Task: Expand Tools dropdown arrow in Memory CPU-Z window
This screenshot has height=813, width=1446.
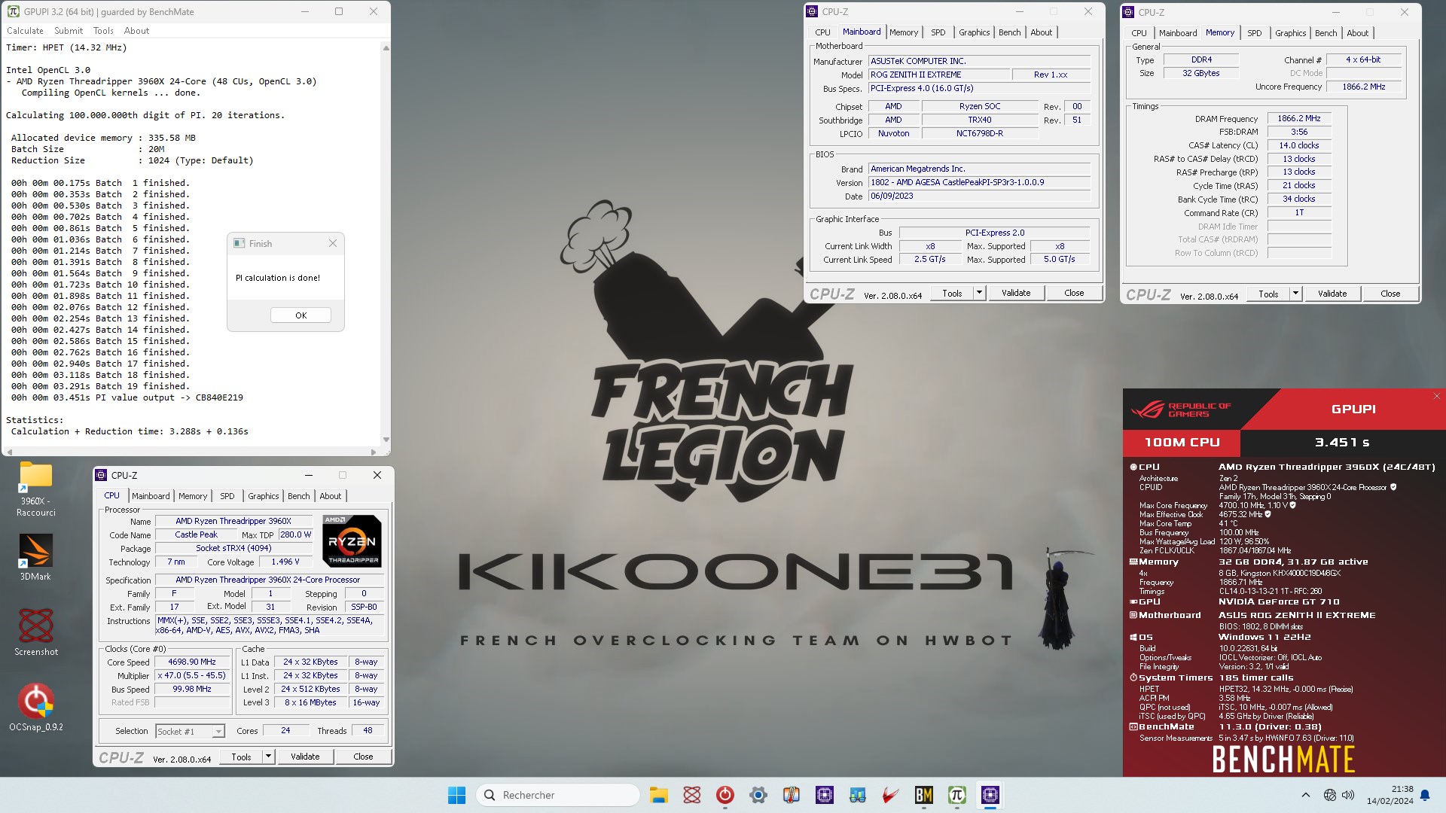Action: tap(1295, 294)
